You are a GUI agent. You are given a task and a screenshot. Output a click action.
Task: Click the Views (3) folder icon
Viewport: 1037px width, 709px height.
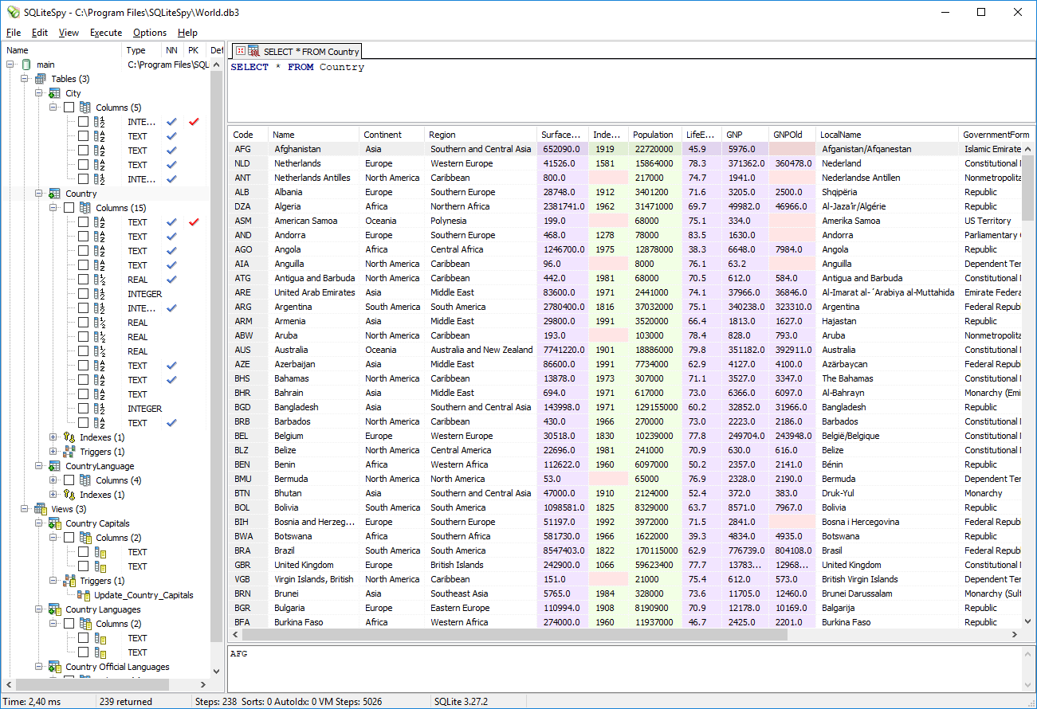point(41,509)
